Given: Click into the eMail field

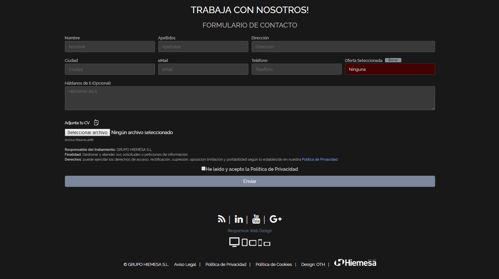Looking at the screenshot, I should click(x=203, y=69).
